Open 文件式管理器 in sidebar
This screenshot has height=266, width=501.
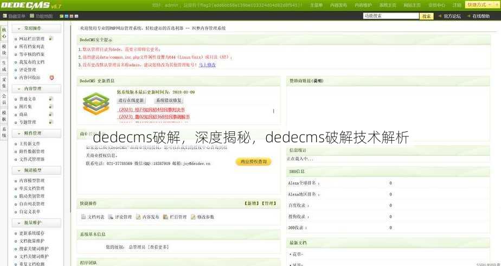31,159
